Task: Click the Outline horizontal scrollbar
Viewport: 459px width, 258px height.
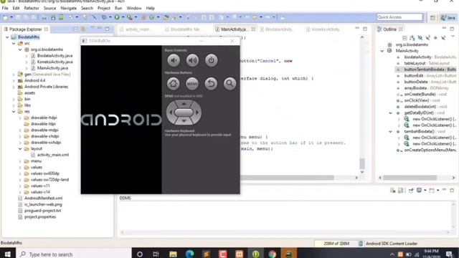Action: tap(410, 178)
